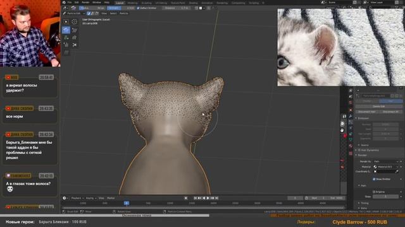This screenshot has width=405, height=227.
Task: Switch to Tip selection mode
Action: coord(96,13)
